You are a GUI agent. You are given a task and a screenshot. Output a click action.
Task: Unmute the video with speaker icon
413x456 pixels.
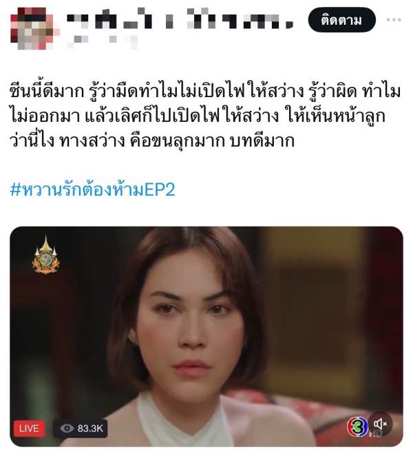click(380, 424)
